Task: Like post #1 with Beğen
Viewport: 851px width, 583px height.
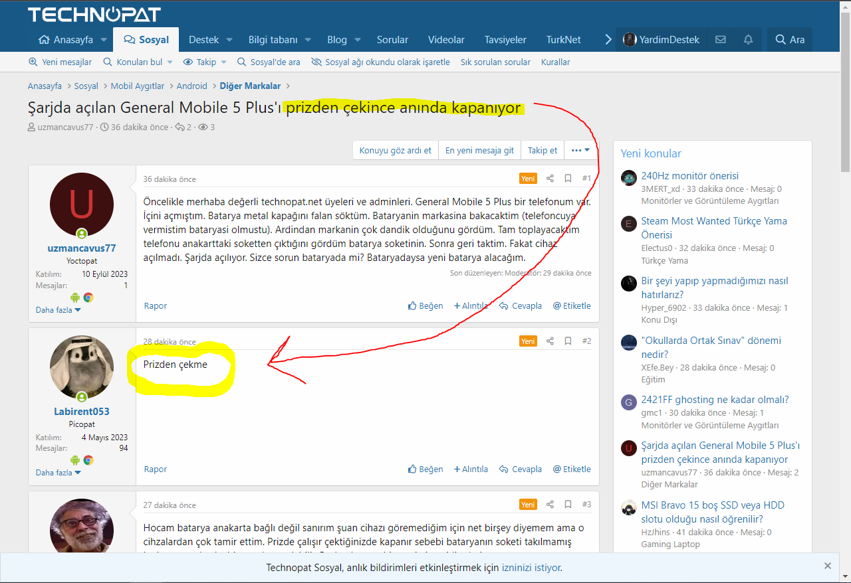Action: click(425, 306)
